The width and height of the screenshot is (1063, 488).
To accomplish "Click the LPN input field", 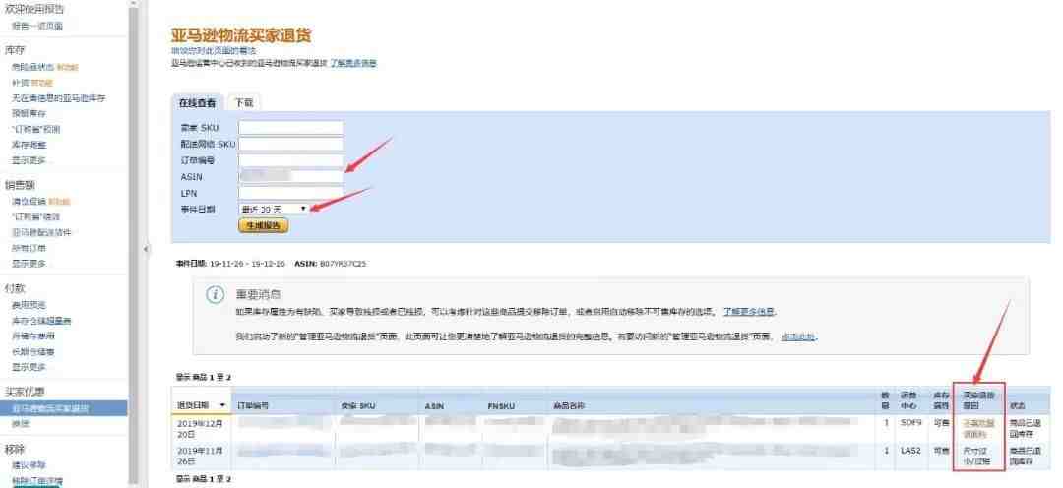I will click(290, 193).
